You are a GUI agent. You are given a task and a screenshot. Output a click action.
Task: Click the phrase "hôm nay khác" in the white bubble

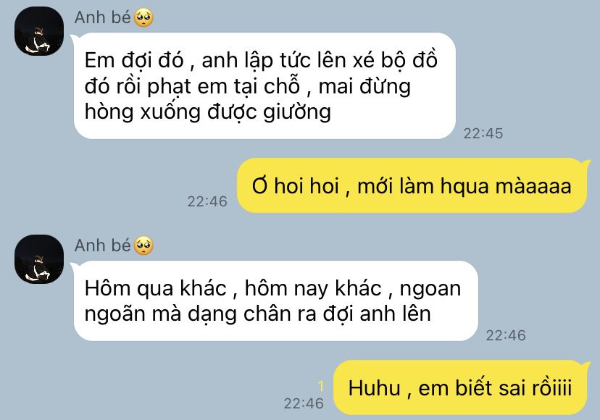coord(313,288)
